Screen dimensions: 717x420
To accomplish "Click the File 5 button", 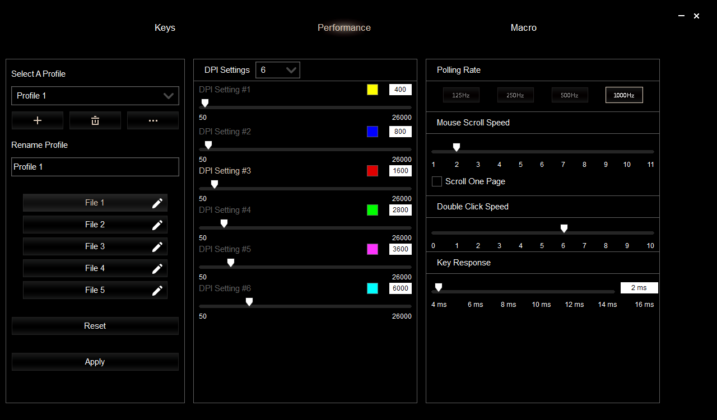I will (x=95, y=290).
